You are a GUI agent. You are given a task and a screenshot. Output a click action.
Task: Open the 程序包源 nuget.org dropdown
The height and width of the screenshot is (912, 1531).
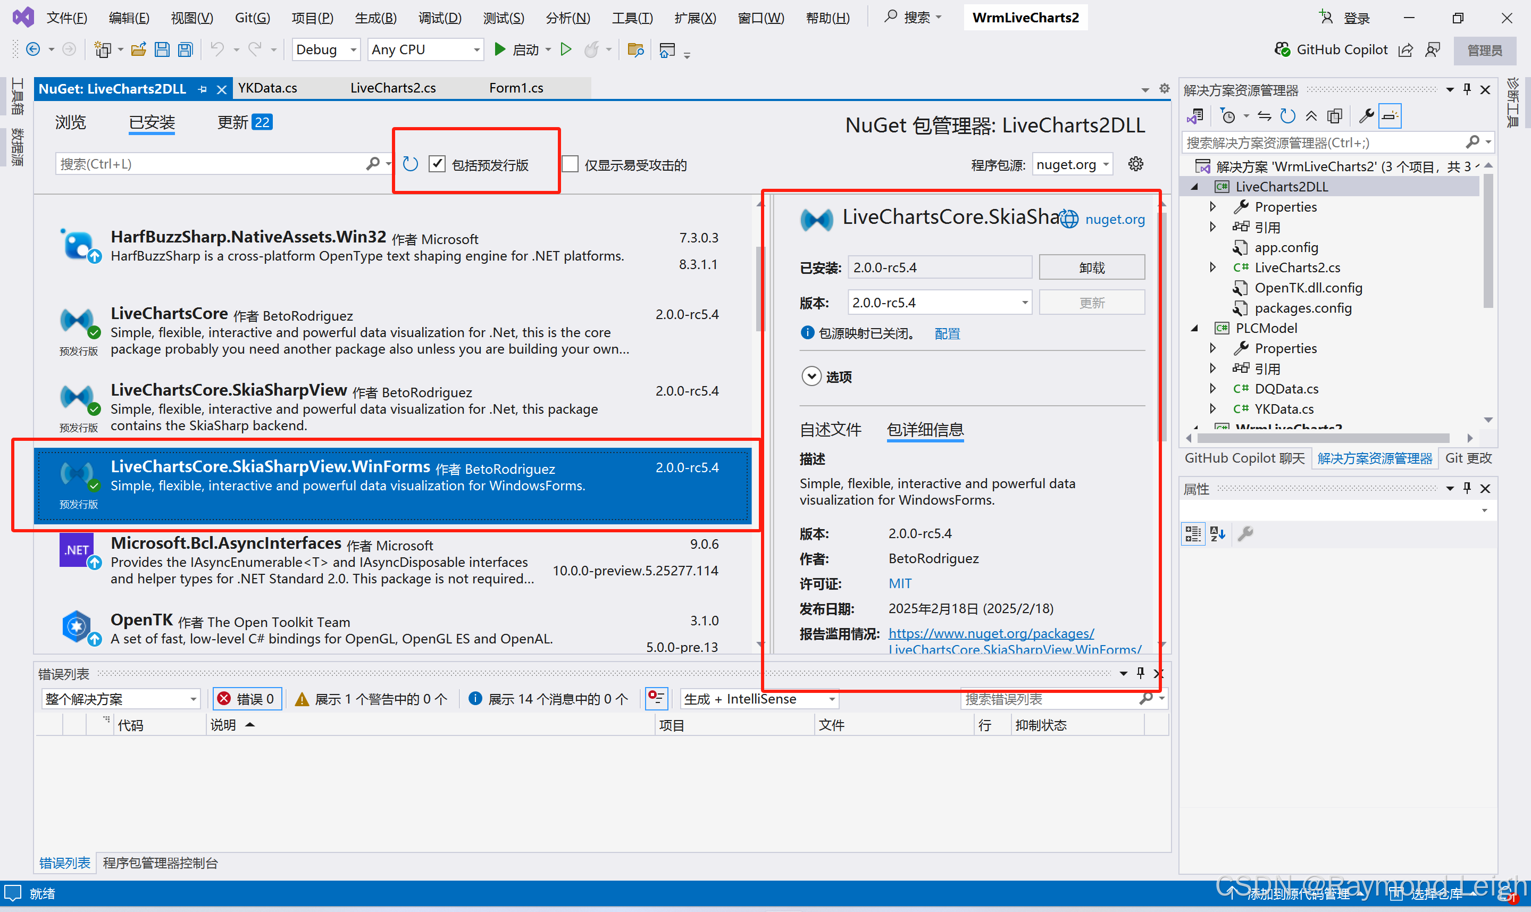tap(1072, 164)
